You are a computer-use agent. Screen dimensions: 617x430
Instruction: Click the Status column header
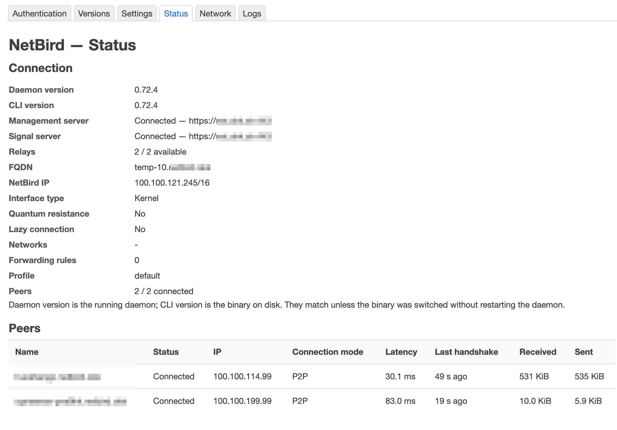tap(166, 352)
